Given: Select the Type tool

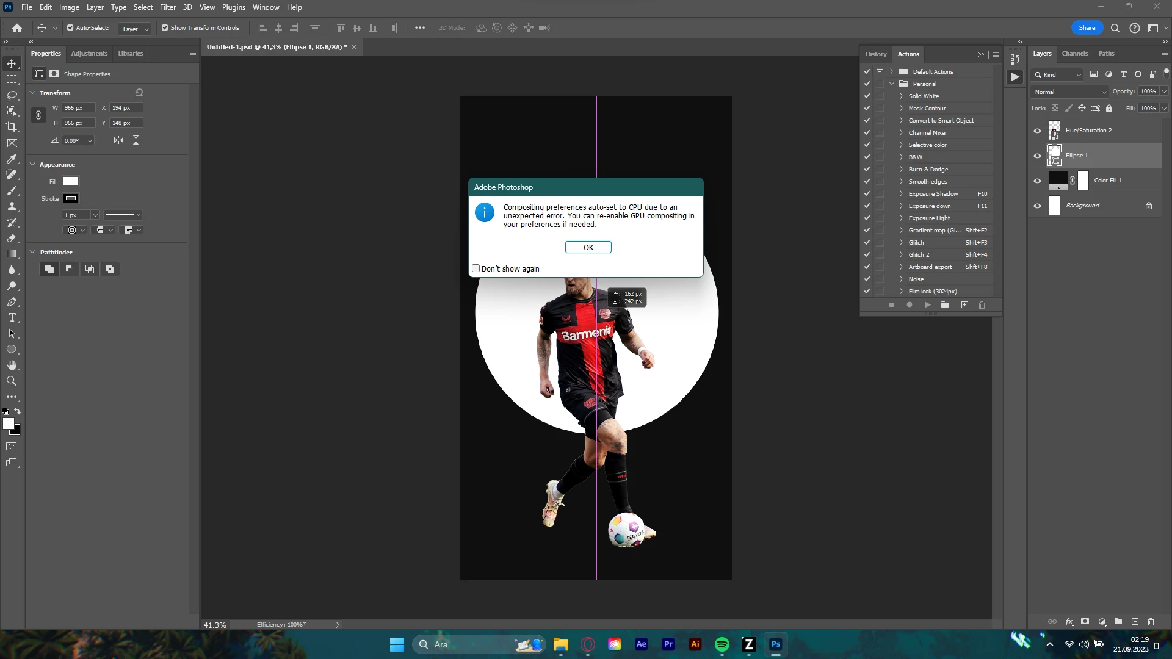Looking at the screenshot, I should [12, 318].
